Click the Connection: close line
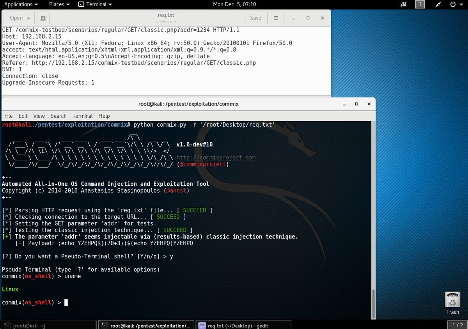The height and width of the screenshot is (329, 468). pos(30,76)
